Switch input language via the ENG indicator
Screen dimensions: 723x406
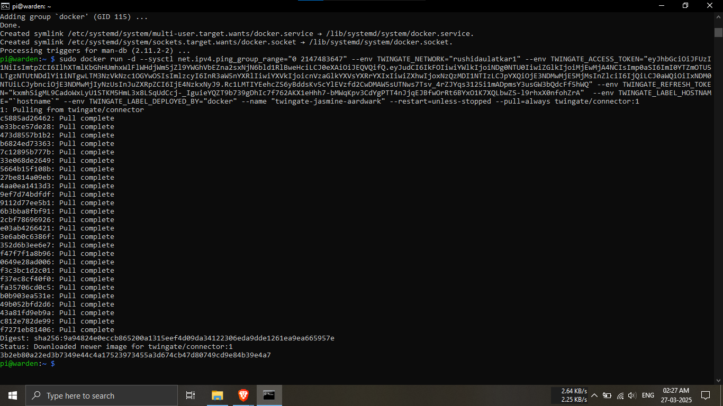648,395
